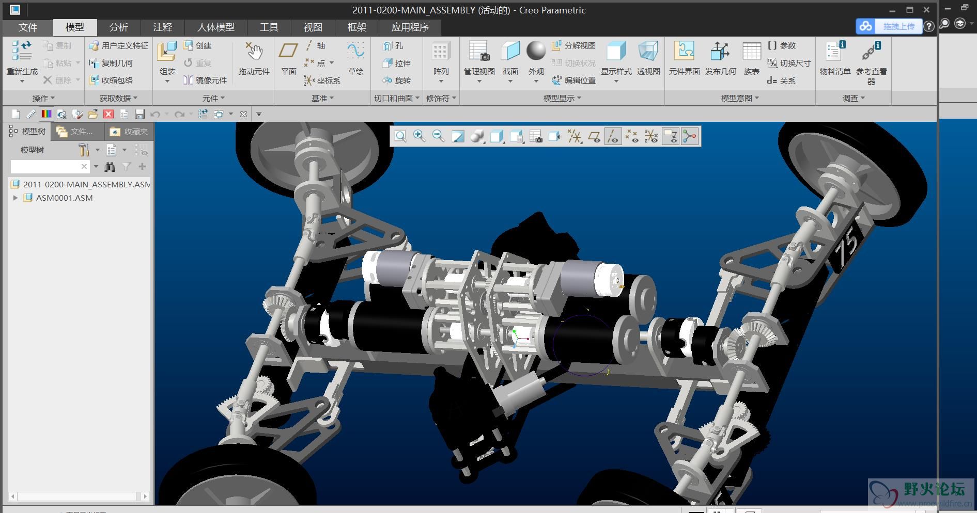Switch to the 人体模型 ribbon tab
Screen dimensions: 977x513
[215, 27]
